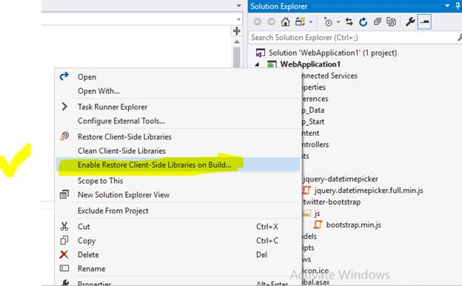Click the editor vertical scrollbar up arrow

coord(237,42)
